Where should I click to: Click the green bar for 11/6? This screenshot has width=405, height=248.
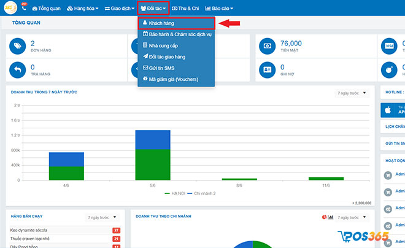click(x=326, y=179)
